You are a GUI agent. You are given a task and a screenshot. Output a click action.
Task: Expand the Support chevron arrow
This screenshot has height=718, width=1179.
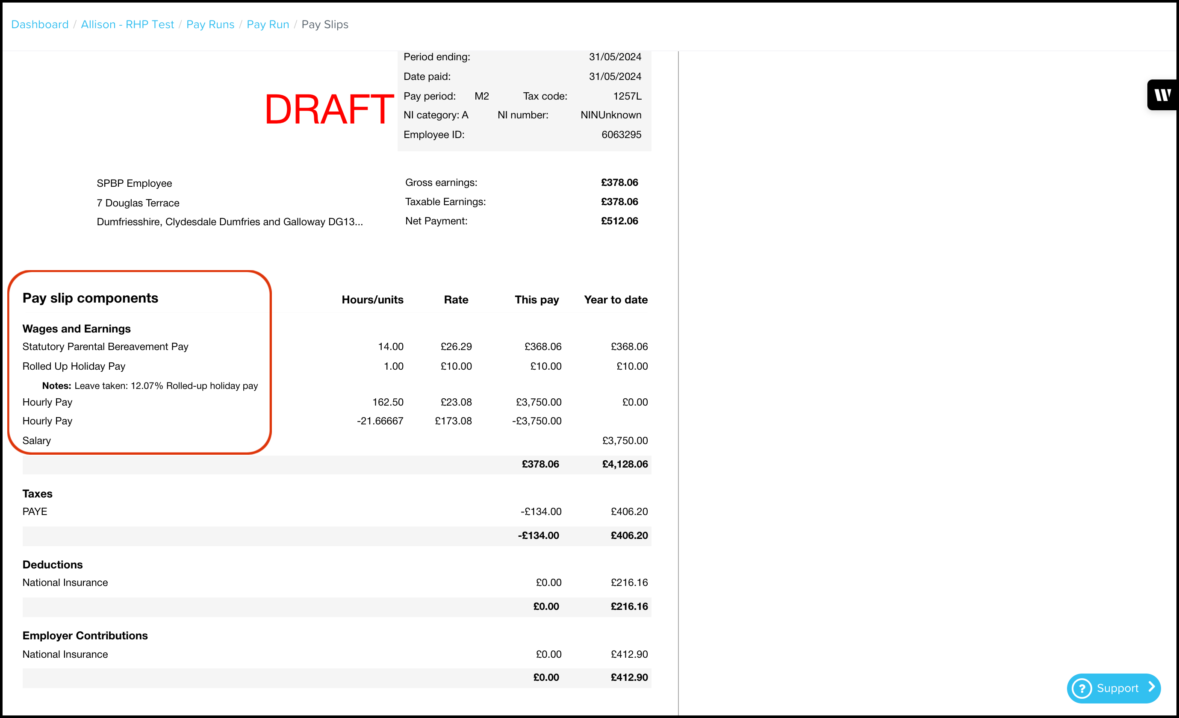1152,687
